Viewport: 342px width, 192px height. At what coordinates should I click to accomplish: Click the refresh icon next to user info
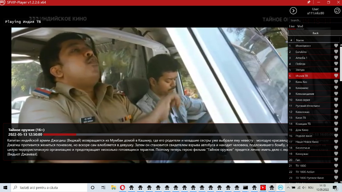coord(337,11)
